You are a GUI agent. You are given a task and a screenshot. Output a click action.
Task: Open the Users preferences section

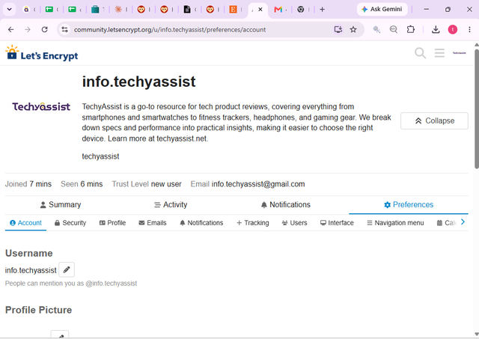point(294,223)
